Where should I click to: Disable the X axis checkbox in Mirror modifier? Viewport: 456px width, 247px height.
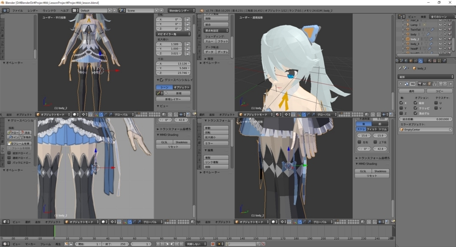(401, 103)
